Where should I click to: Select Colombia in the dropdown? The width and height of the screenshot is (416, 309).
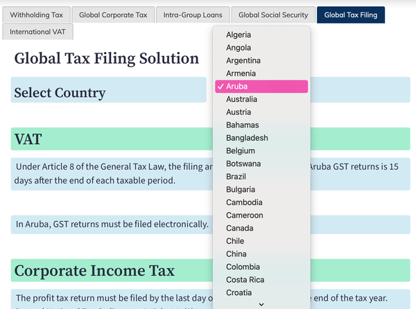[261, 267]
